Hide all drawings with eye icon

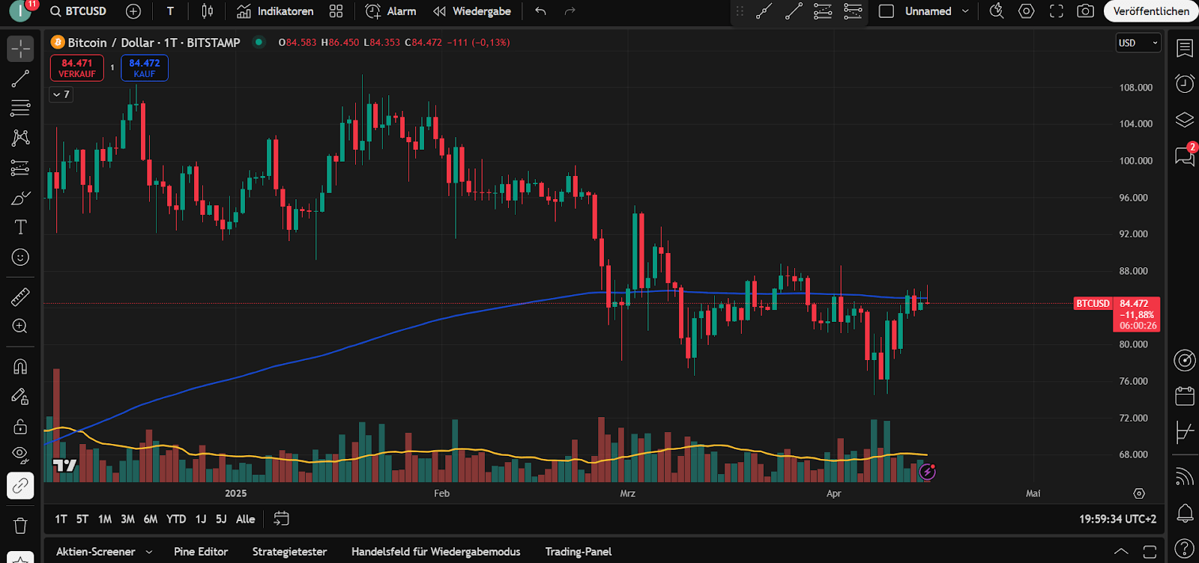[20, 454]
